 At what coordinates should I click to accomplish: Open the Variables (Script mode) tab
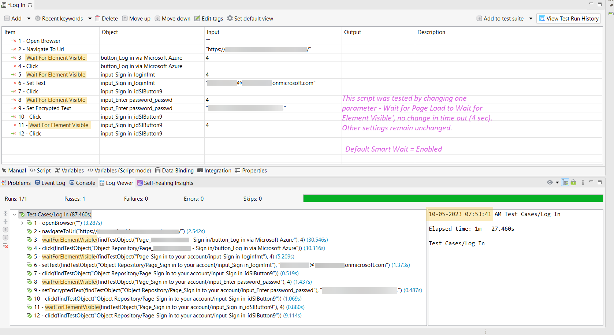click(119, 171)
